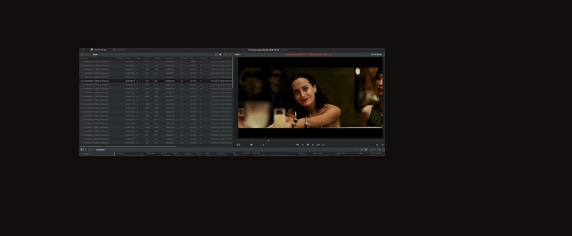Image resolution: width=572 pixels, height=236 pixels.
Task: Open the Media Storage panel
Action: [98, 50]
